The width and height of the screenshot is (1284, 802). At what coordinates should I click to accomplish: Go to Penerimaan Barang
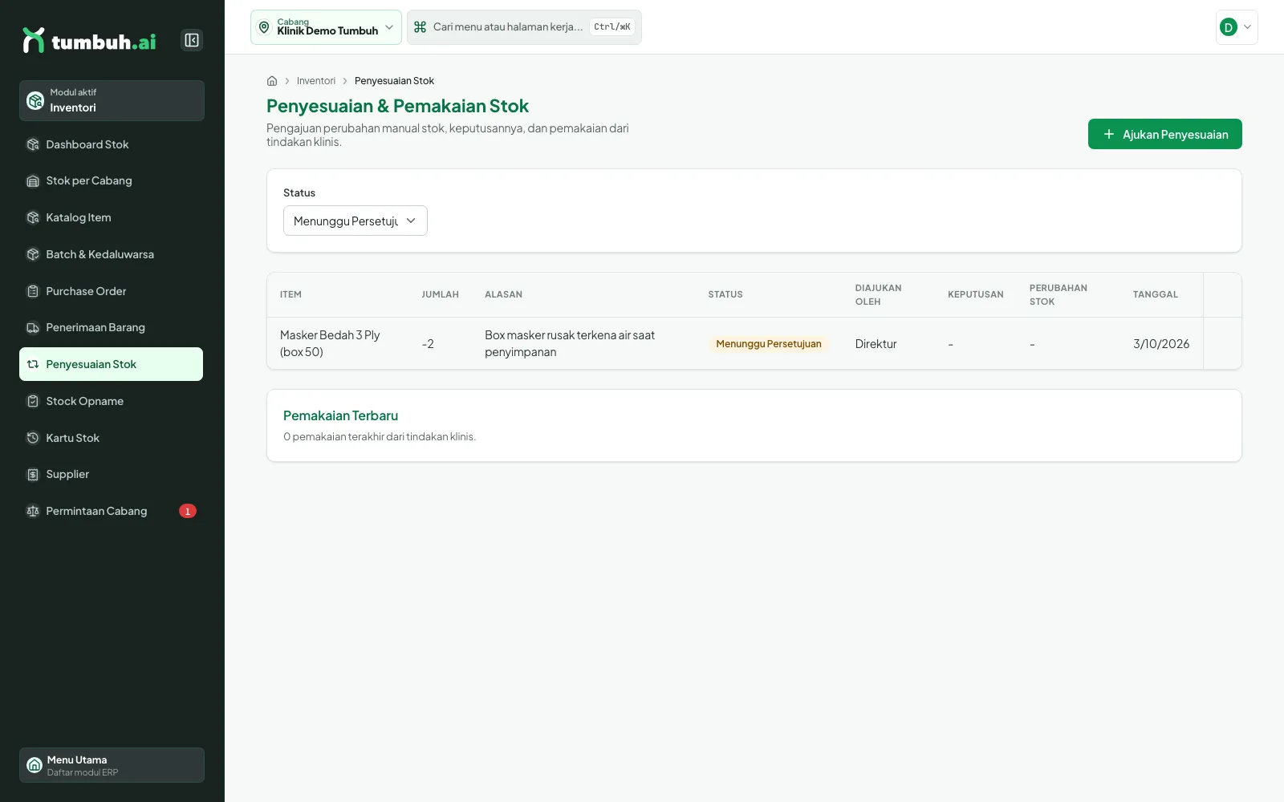112,327
